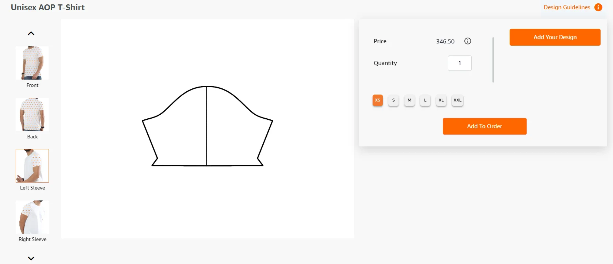Select the Right Sleeve thumbnail
Viewport: 613px width, 264px height.
tap(32, 217)
